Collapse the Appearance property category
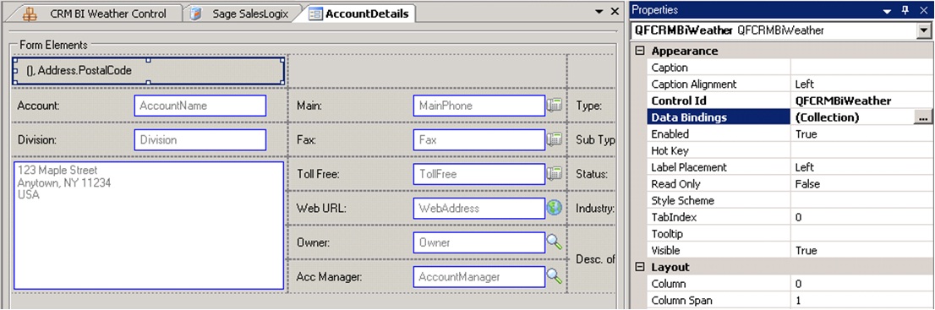This screenshot has height=310, width=935. pos(641,52)
